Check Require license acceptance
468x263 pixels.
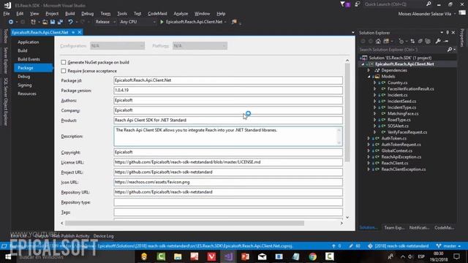pyautogui.click(x=64, y=71)
